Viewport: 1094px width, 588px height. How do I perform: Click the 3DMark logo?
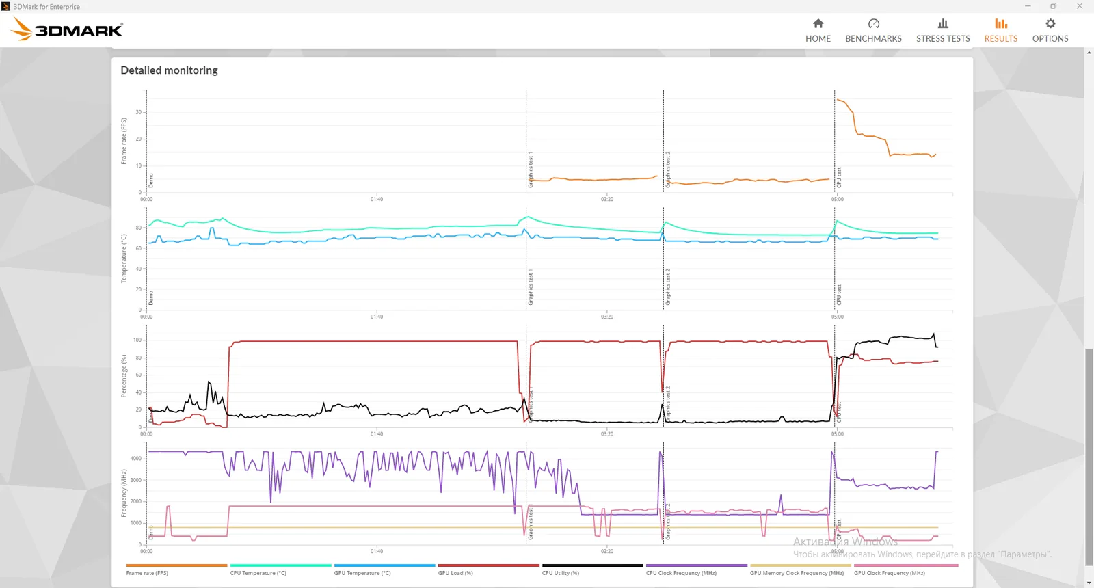click(x=67, y=29)
